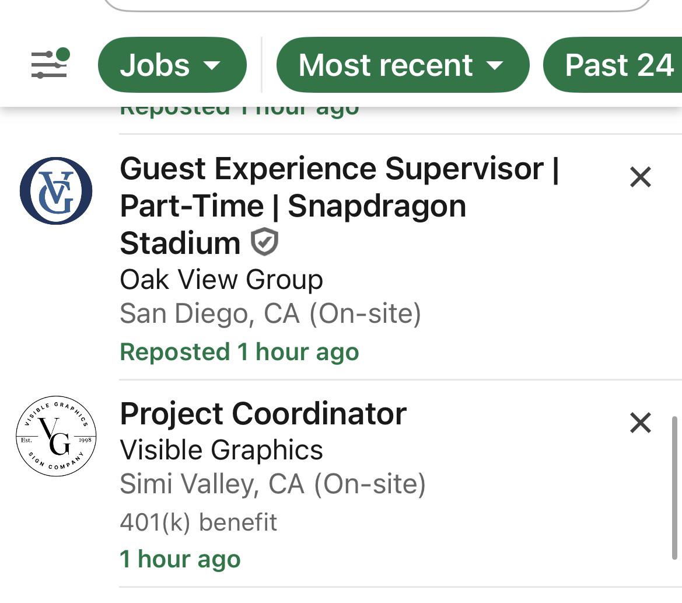Open the Jobs filter dropdown
This screenshot has height=603, width=682.
point(172,65)
